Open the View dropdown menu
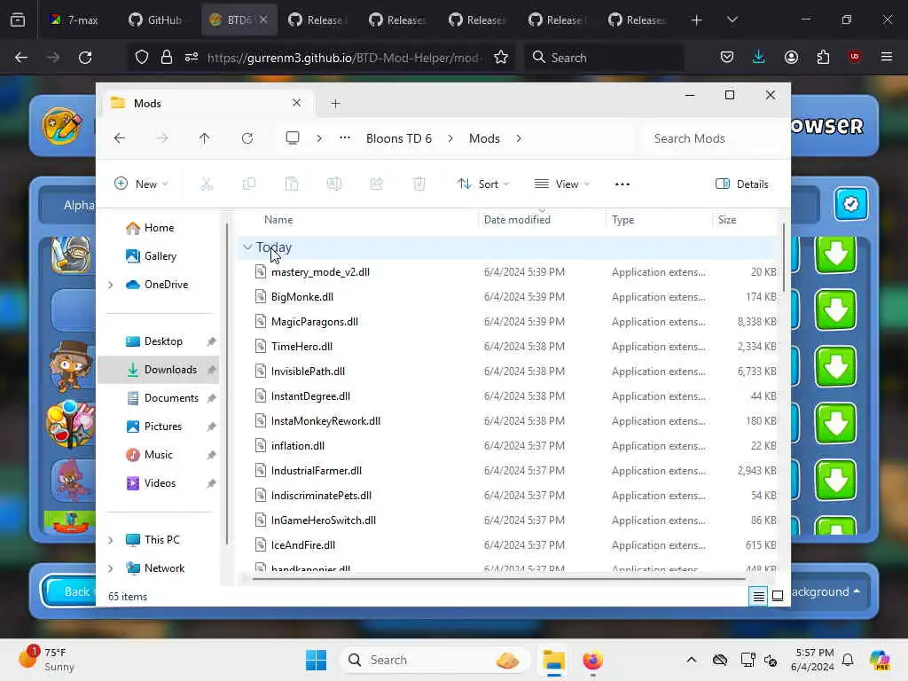 tap(561, 184)
